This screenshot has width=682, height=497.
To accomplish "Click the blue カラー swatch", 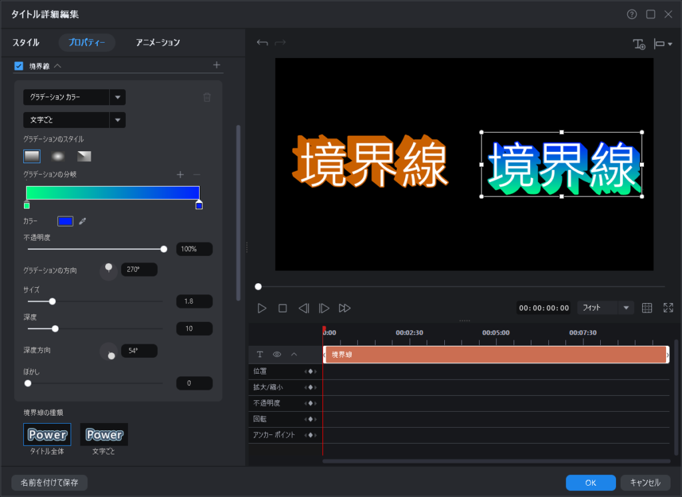I will [65, 221].
